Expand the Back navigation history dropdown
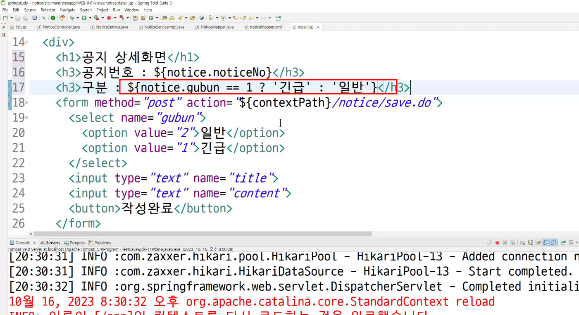 [x=257, y=18]
